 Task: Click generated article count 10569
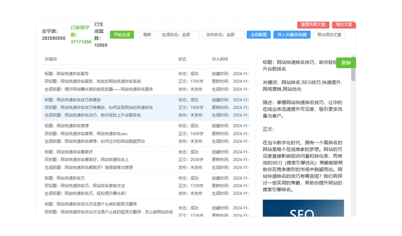101,45
